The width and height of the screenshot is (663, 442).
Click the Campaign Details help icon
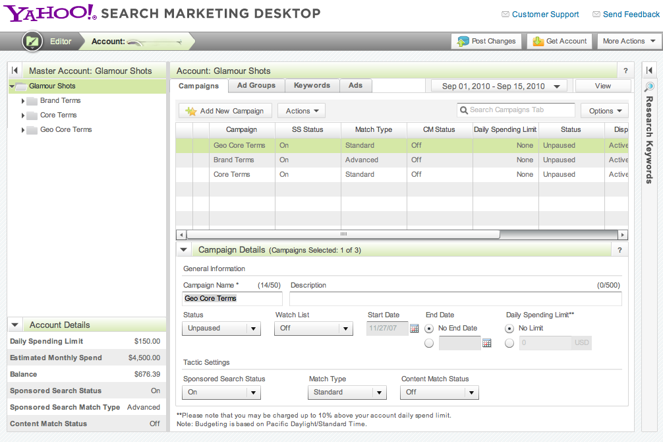620,250
